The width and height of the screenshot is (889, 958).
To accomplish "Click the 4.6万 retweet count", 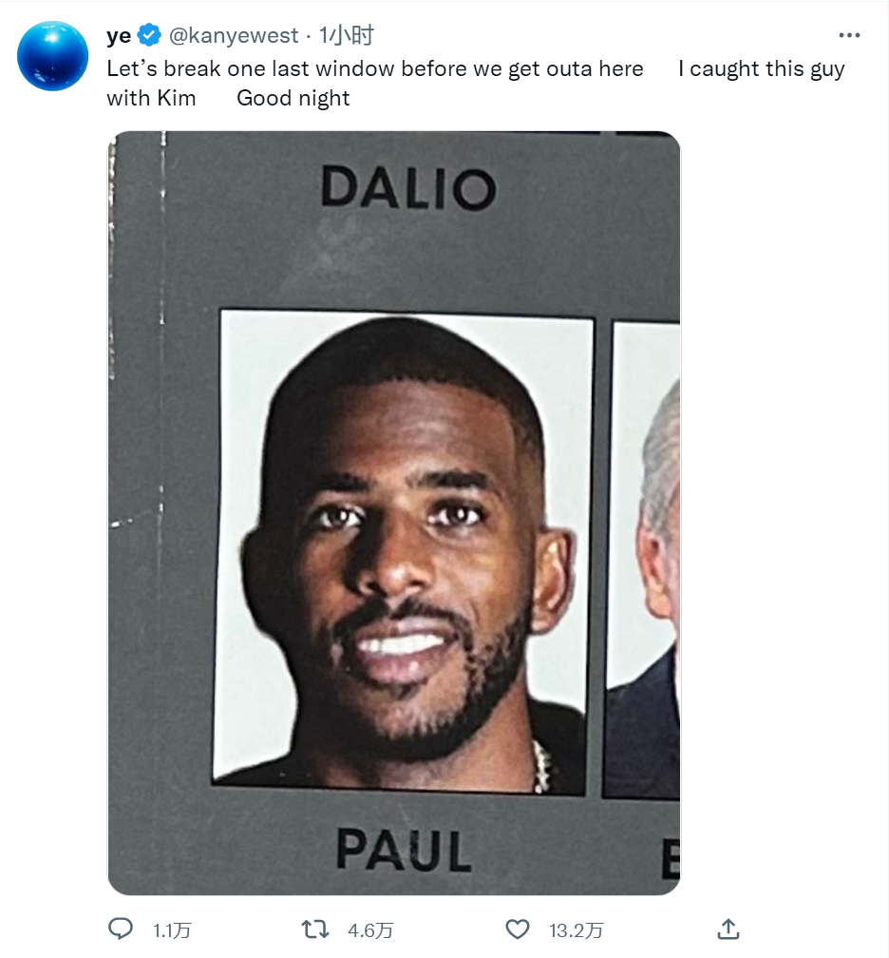I will point(370,930).
